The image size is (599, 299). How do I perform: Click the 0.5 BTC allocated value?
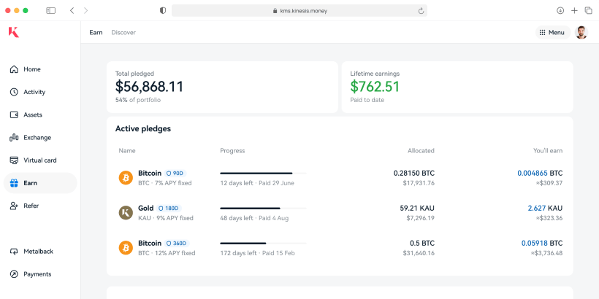[x=422, y=244]
